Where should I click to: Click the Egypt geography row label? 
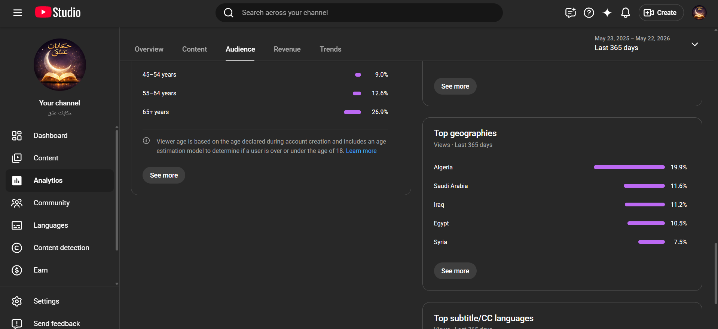(x=441, y=224)
